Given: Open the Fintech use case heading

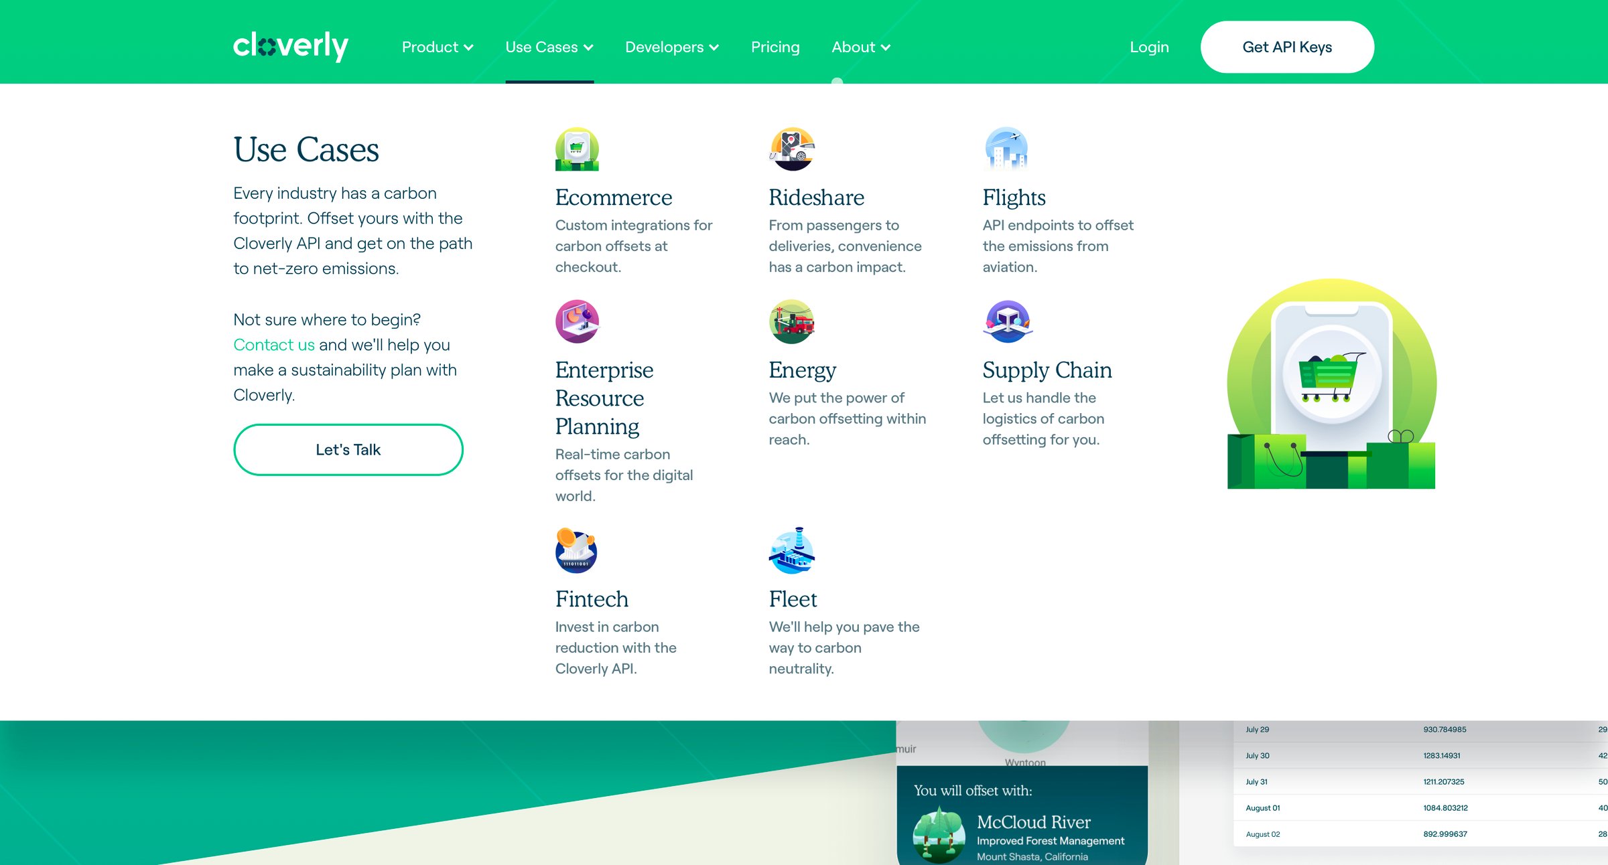Looking at the screenshot, I should click(592, 599).
